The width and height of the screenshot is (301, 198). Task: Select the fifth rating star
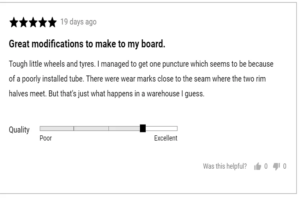point(52,22)
